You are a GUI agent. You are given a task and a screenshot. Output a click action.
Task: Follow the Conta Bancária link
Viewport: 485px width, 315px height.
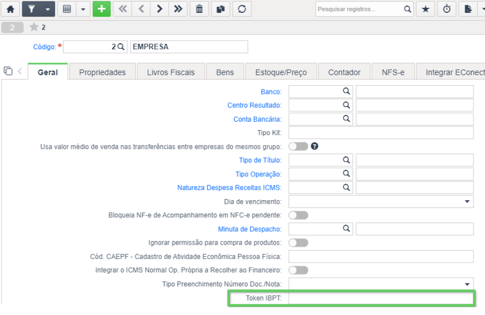(x=258, y=119)
